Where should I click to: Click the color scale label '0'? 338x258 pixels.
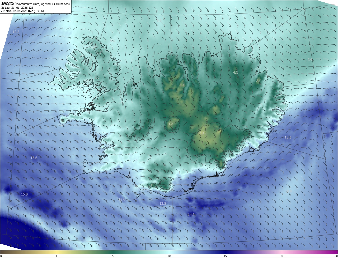(x=1, y=256)
